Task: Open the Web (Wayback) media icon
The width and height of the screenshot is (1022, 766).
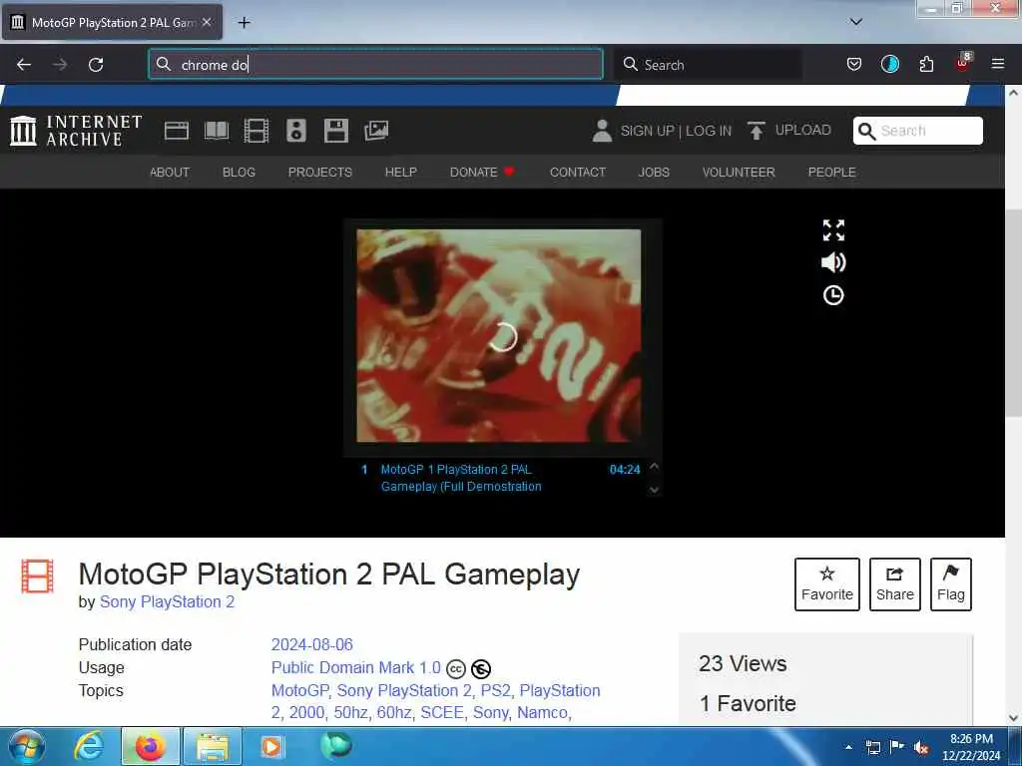Action: [x=177, y=131]
